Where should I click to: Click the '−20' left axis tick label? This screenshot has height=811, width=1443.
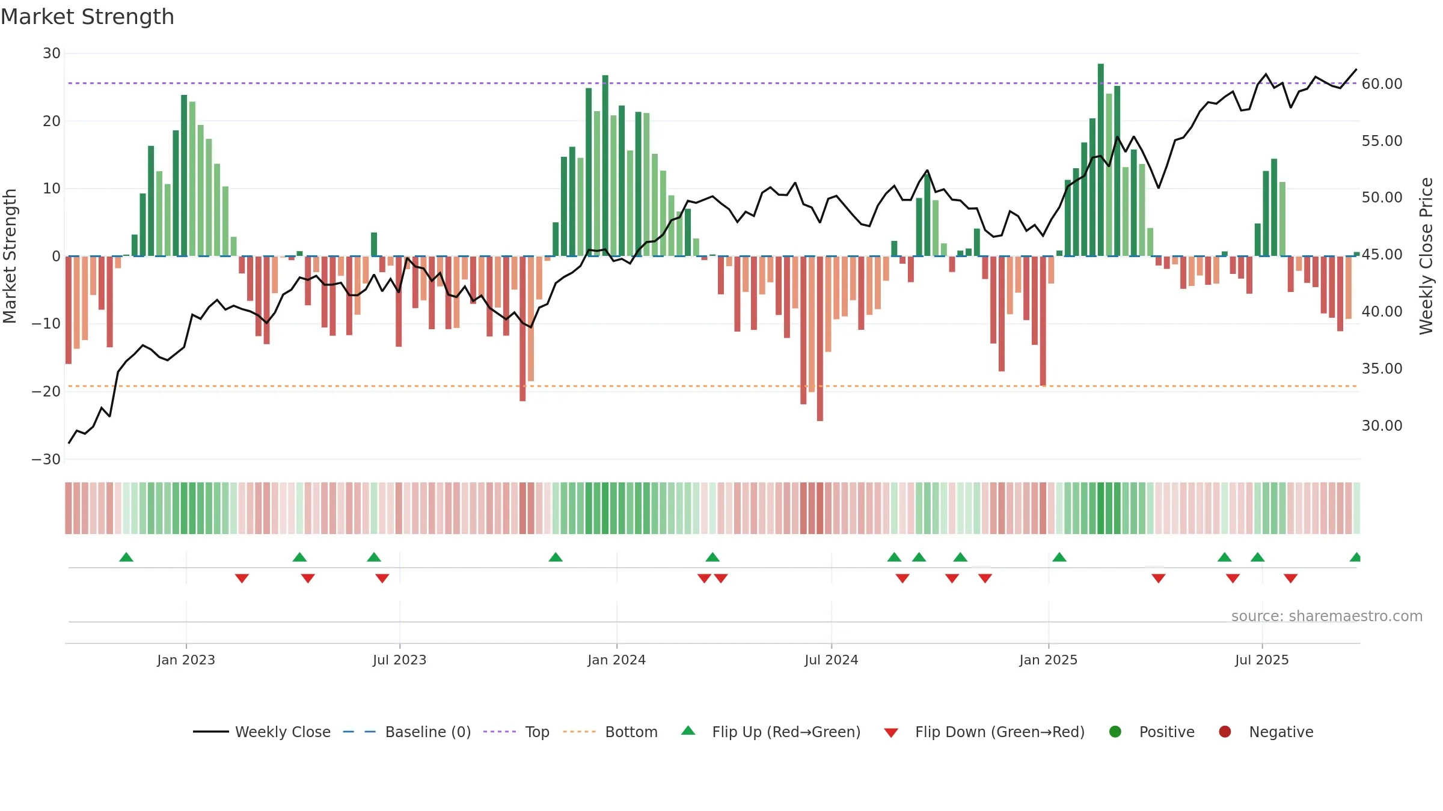pyautogui.click(x=46, y=392)
